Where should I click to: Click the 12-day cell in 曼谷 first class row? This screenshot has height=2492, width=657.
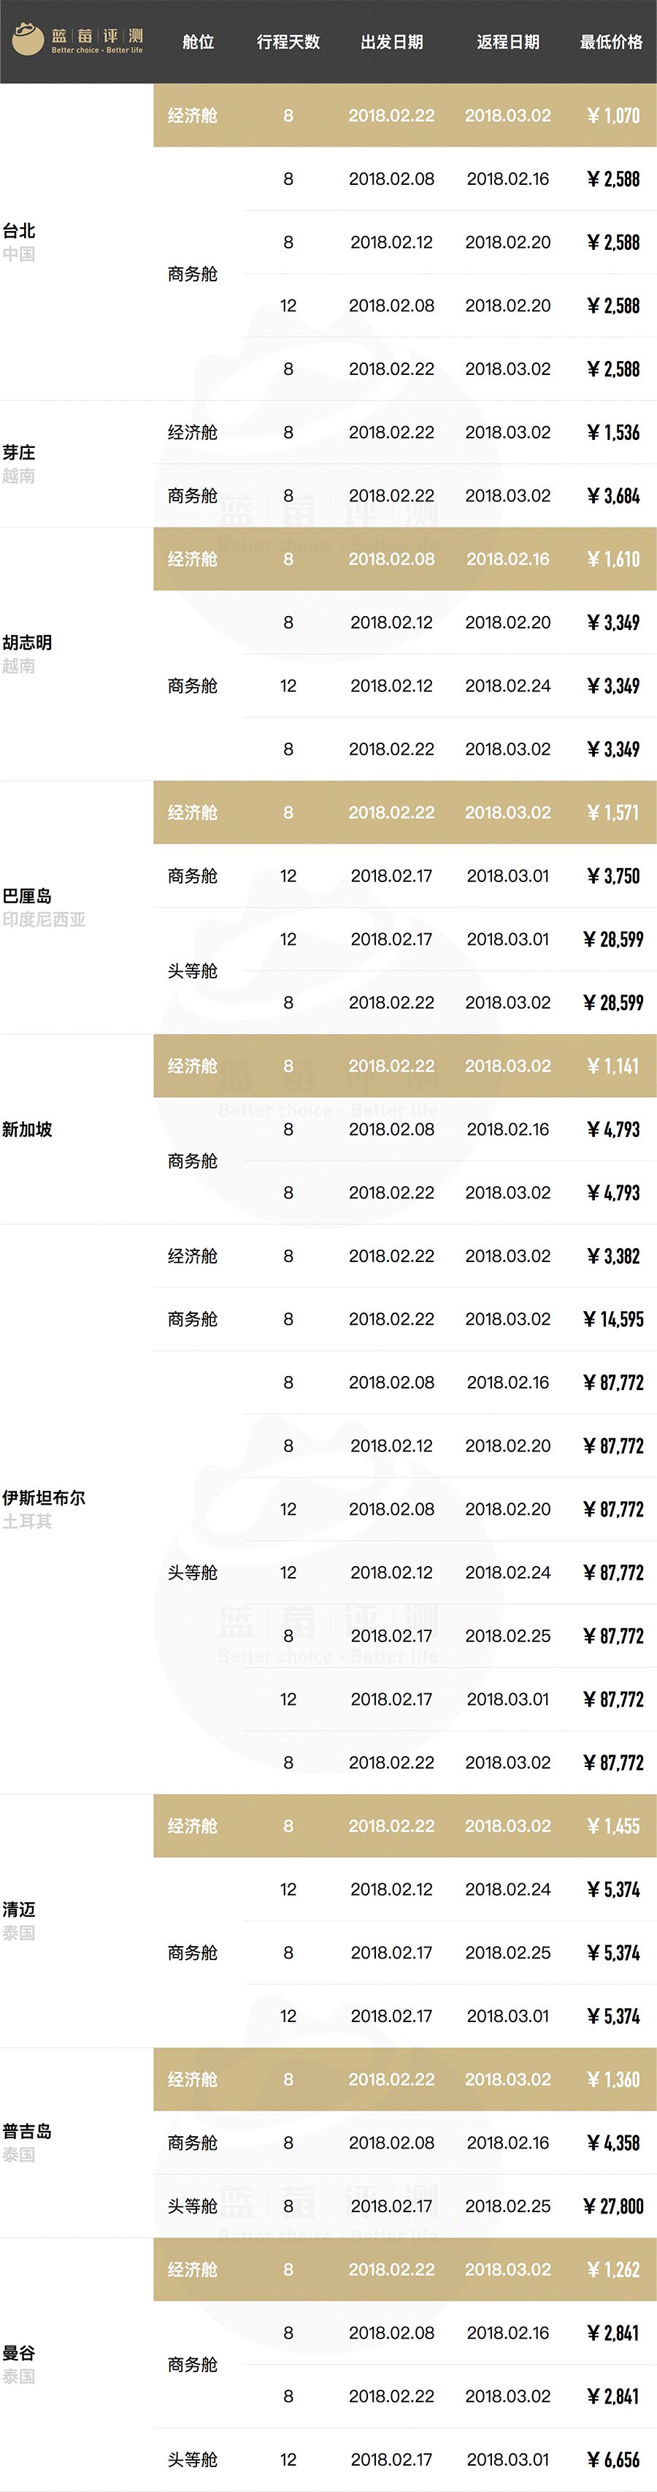point(288,2459)
